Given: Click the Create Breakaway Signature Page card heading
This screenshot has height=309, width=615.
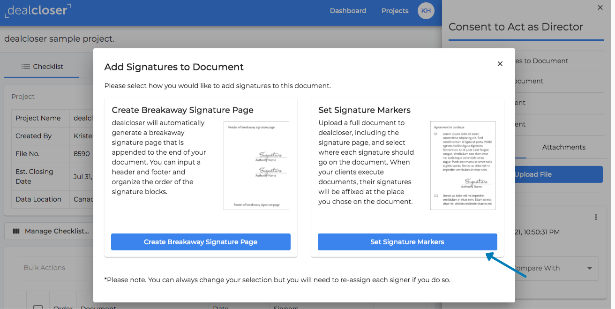Looking at the screenshot, I should 183,110.
